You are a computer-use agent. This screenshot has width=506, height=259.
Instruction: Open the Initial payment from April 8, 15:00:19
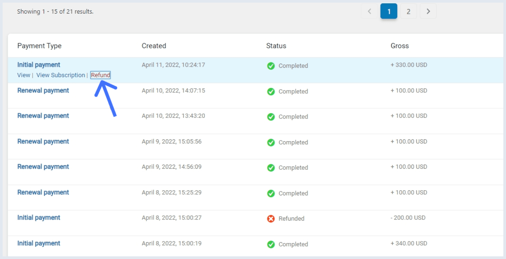click(x=38, y=243)
